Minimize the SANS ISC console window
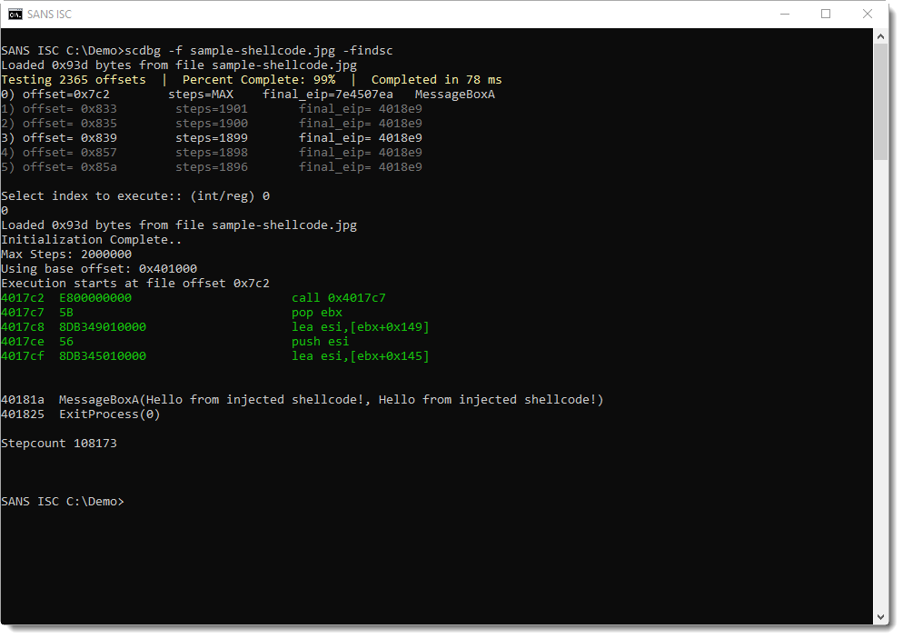Screen dimensions: 903x639 click(x=783, y=14)
